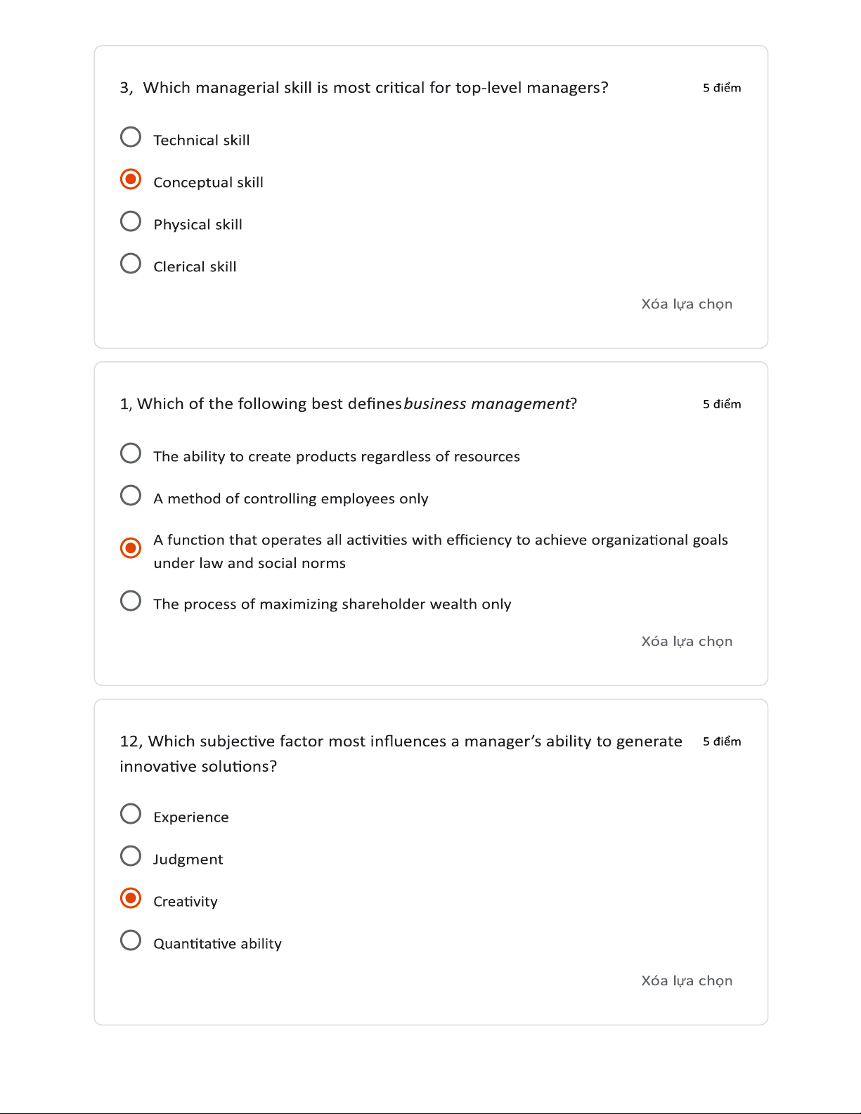This screenshot has height=1114, width=861.
Task: Select the Technical skill radio option
Action: point(131,137)
